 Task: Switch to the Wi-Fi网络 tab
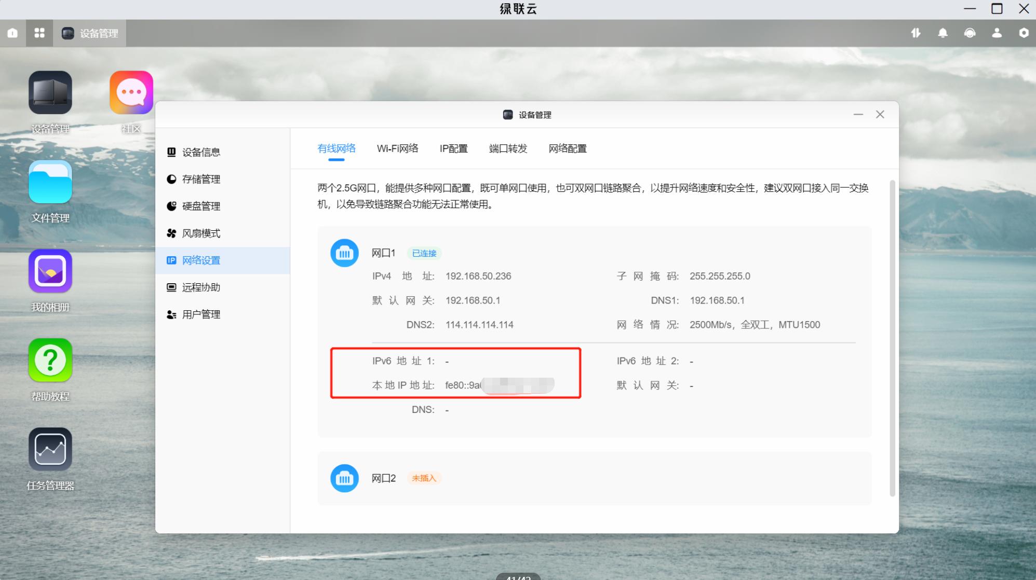click(x=397, y=148)
